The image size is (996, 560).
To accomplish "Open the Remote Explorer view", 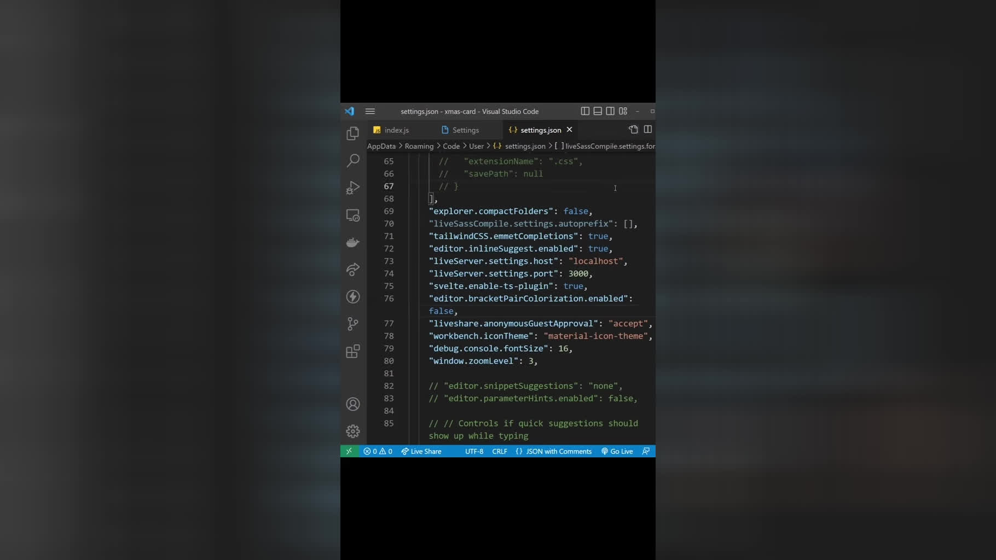I will [353, 215].
